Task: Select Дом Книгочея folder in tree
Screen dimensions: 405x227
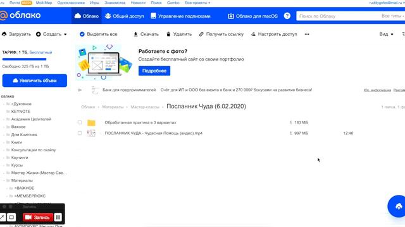Action: (24, 134)
